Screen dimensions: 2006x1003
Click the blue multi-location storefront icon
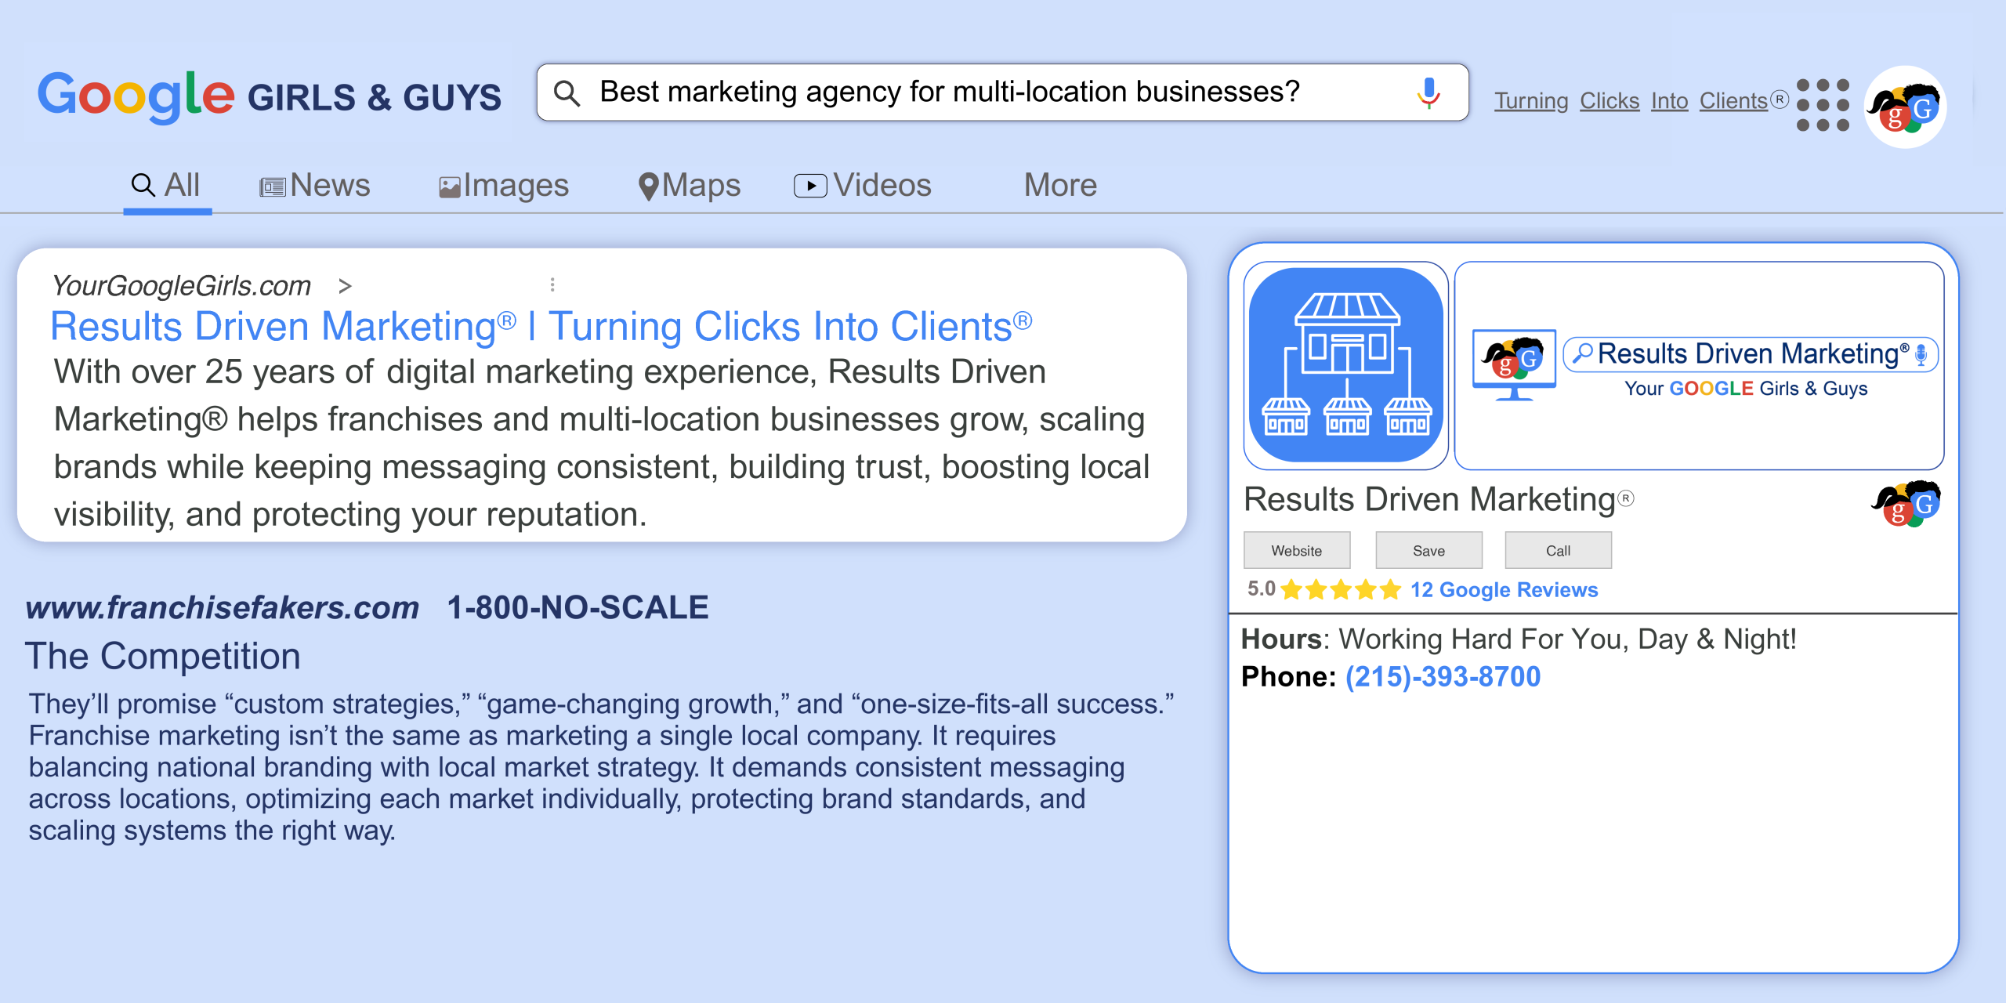click(1345, 365)
